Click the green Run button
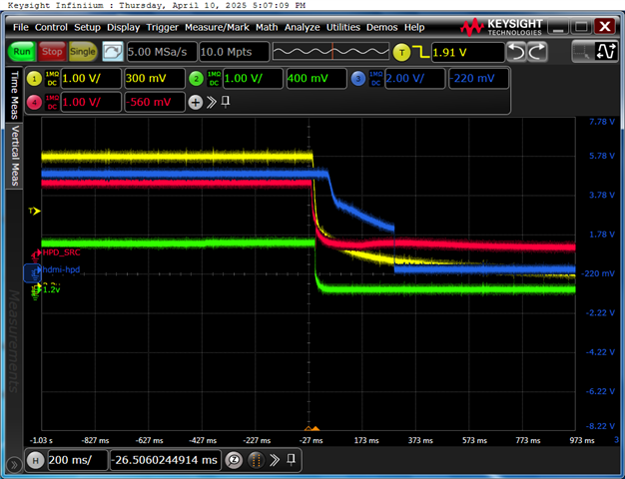The image size is (625, 479). (x=22, y=52)
